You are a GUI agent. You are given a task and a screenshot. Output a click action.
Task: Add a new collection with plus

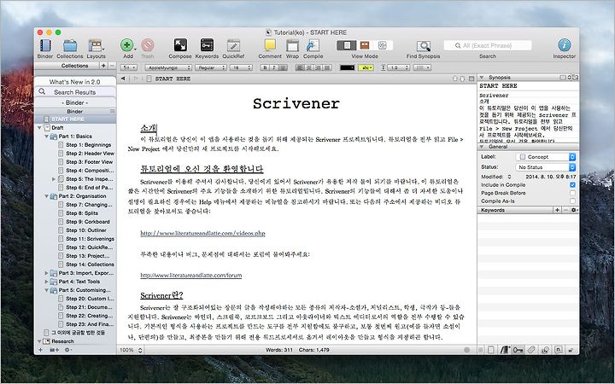(x=103, y=66)
